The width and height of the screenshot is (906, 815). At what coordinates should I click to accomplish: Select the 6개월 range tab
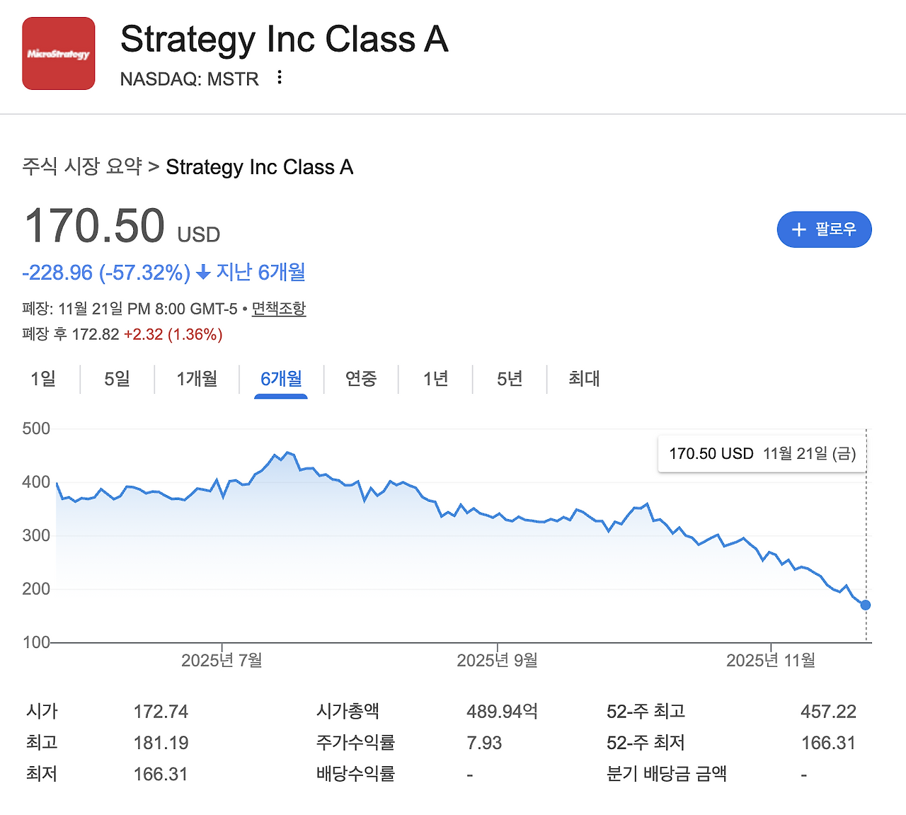pos(281,379)
